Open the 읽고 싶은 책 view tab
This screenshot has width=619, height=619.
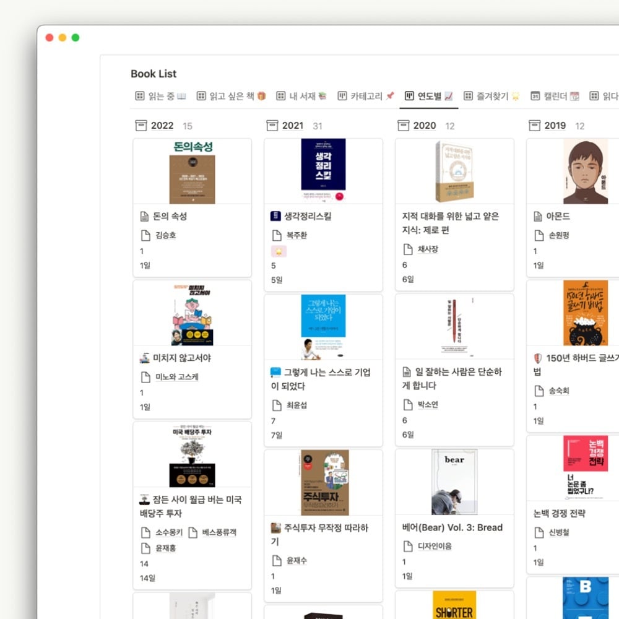pos(232,96)
